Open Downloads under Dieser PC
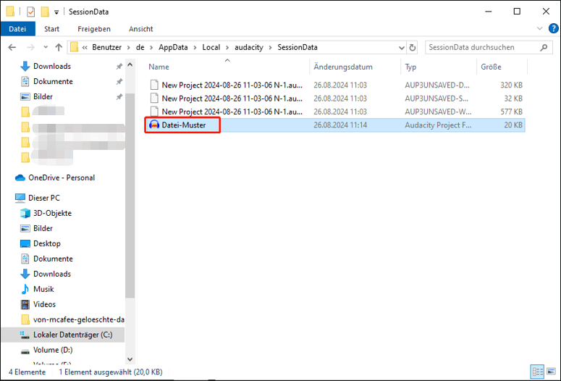The width and height of the screenshot is (561, 381). pyautogui.click(x=52, y=274)
